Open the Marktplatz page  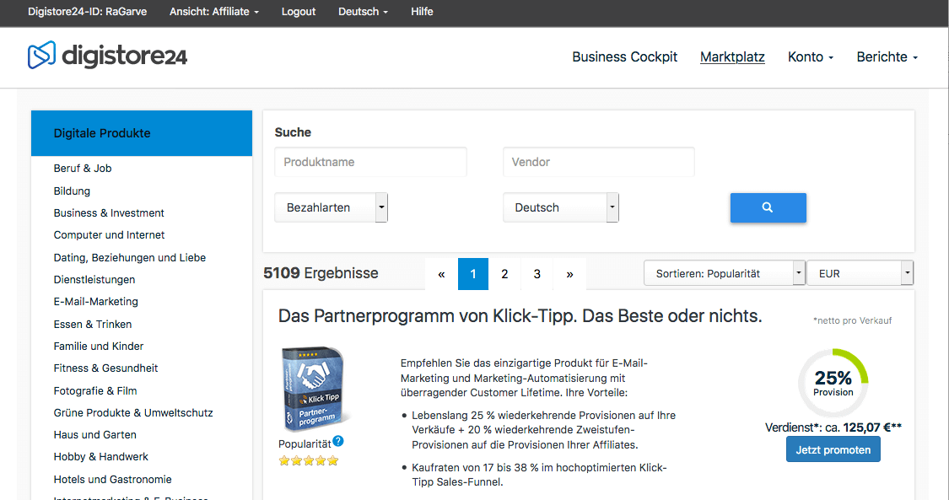click(x=732, y=56)
